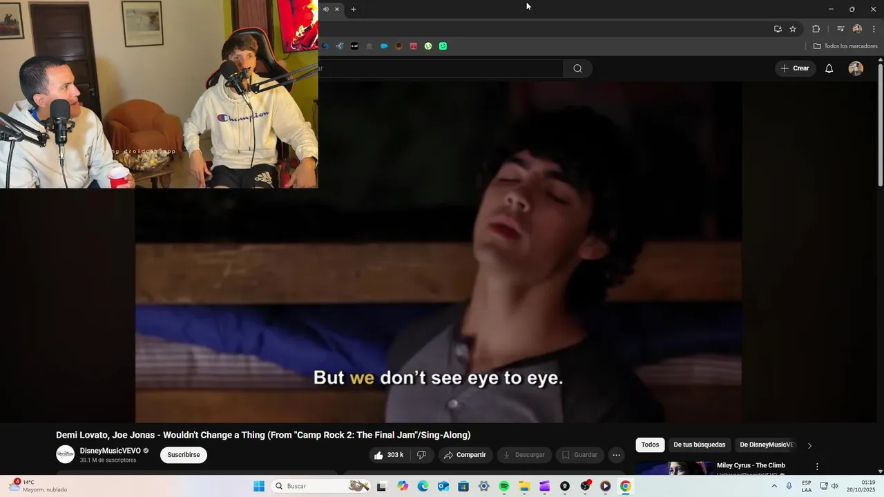Open the DisneyMusicVEVO channel avatar
This screenshot has height=497, width=884.
[x=65, y=454]
